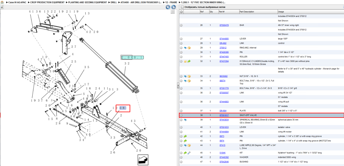The height and width of the screenshot is (166, 344).
Task: Click the green arrow icon in row 43
Action: tap(185, 141)
